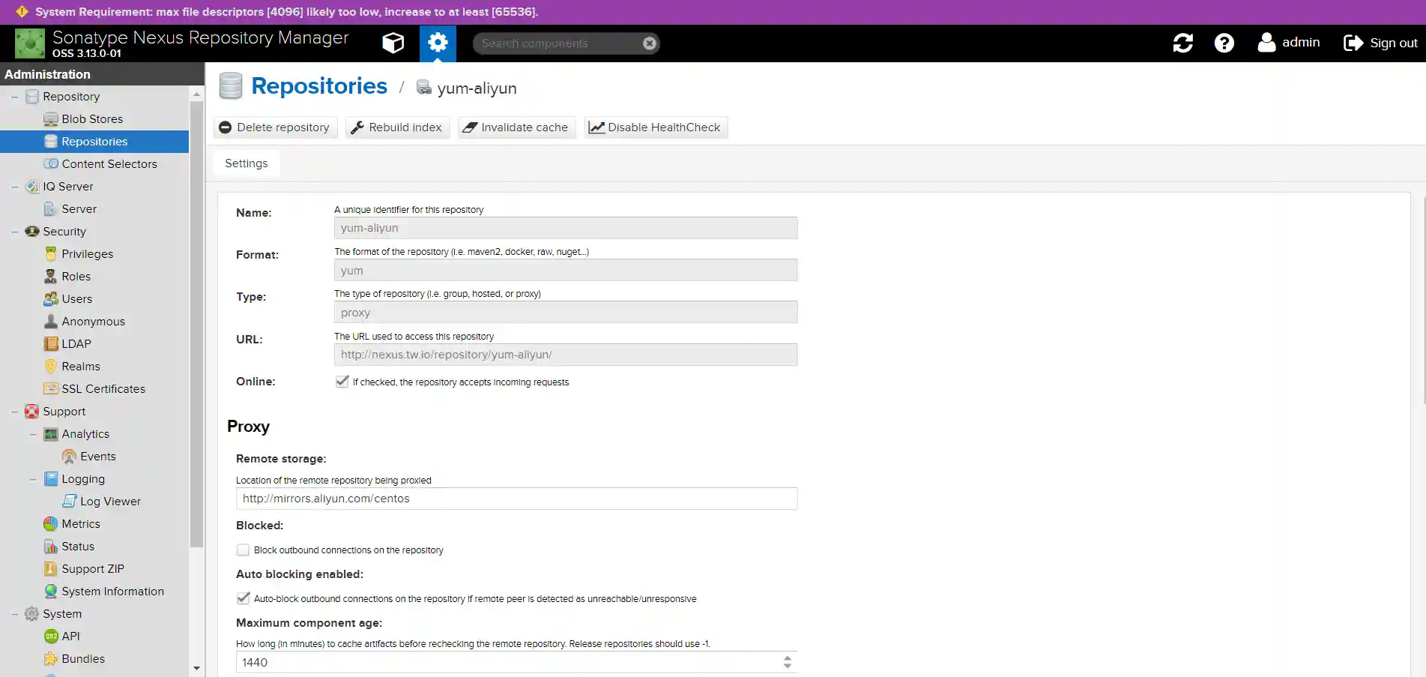
Task: Click the Type field showing proxy
Action: pyautogui.click(x=566, y=312)
